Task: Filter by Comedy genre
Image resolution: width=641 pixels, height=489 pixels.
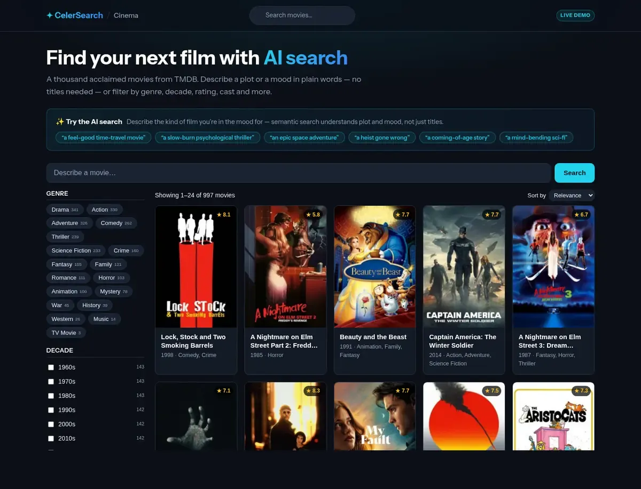Action: click(116, 223)
